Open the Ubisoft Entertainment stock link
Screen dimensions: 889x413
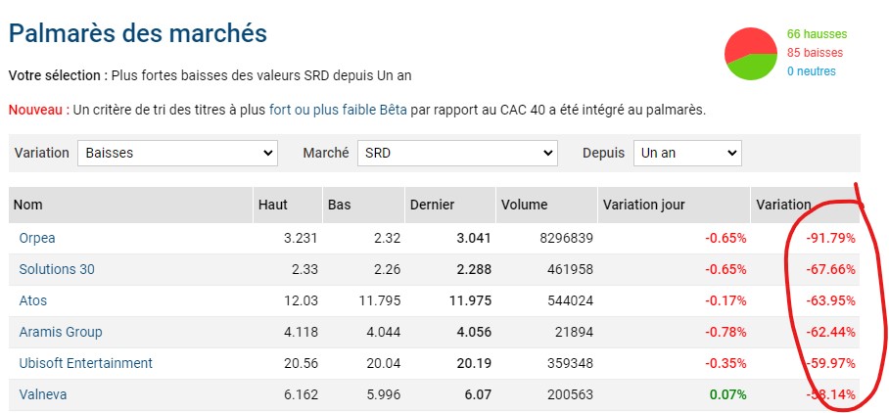tap(85, 363)
